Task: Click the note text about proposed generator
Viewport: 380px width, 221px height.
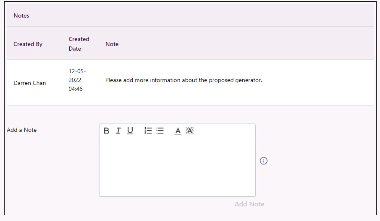Action: (x=183, y=80)
